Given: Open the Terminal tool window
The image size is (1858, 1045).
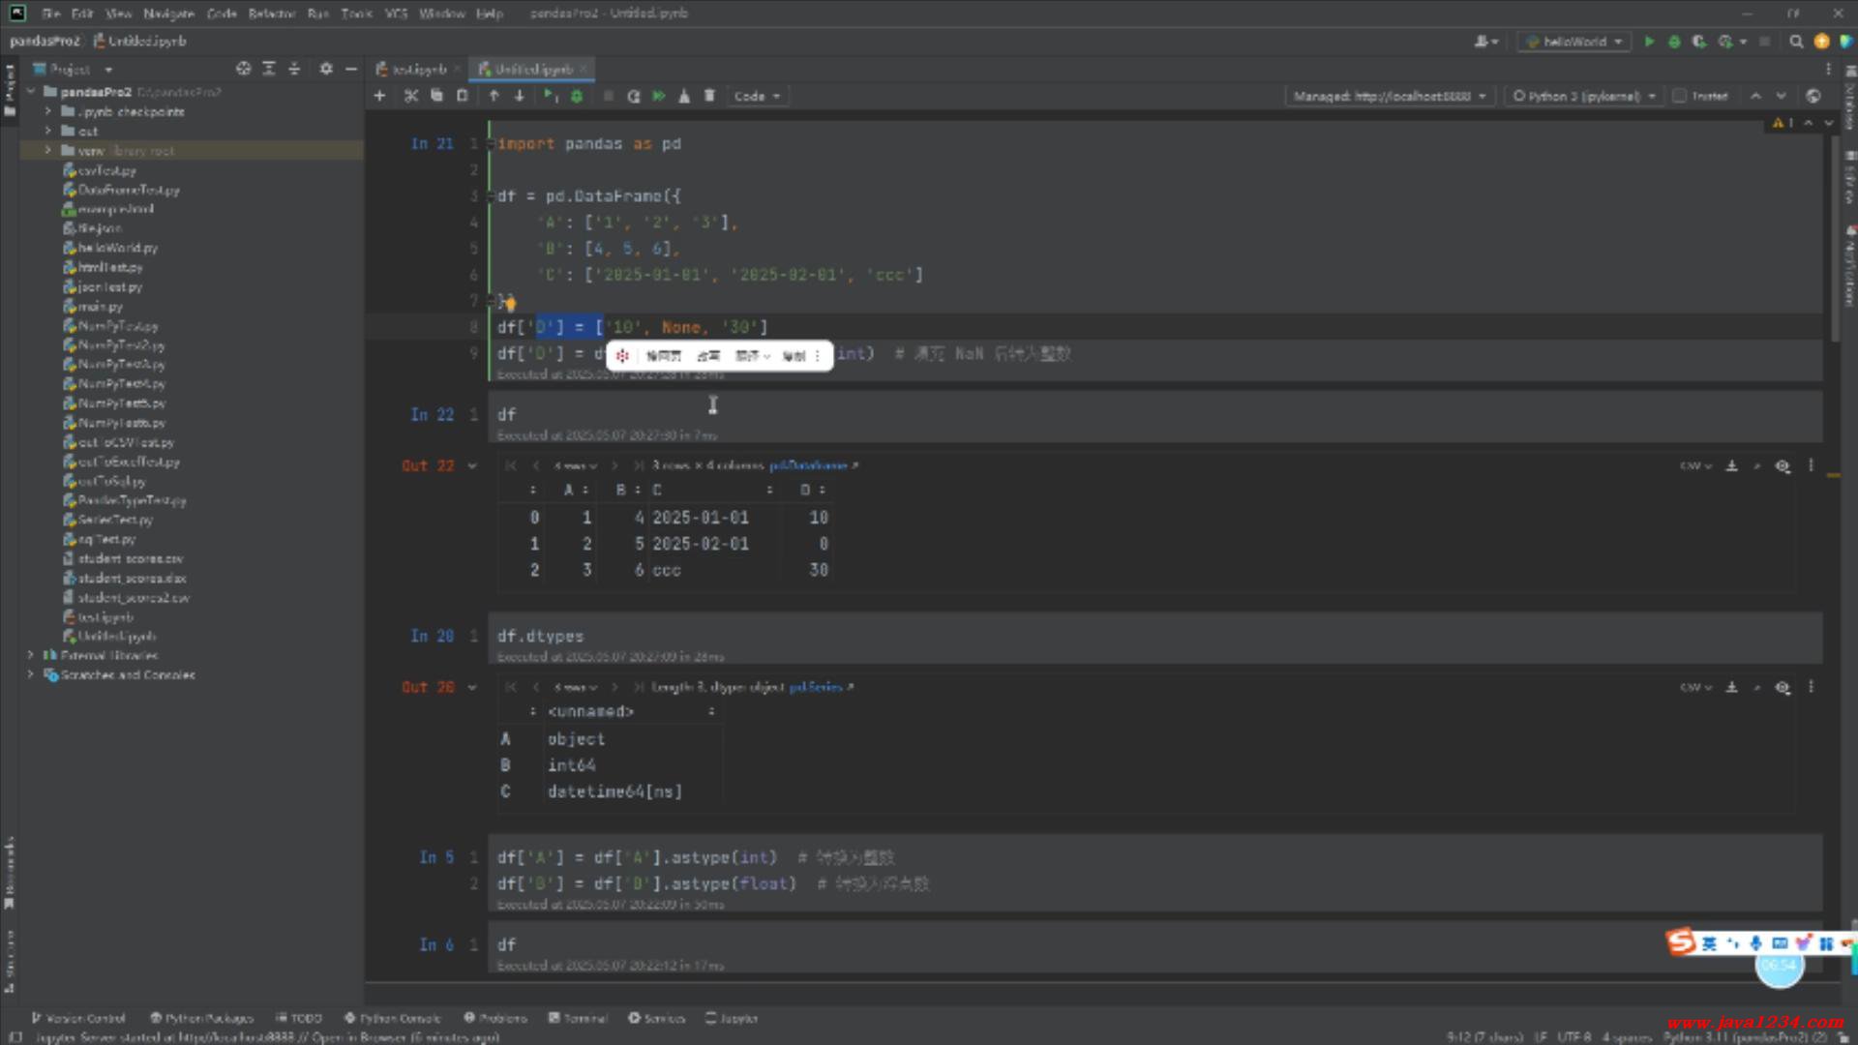Looking at the screenshot, I should click(578, 1018).
